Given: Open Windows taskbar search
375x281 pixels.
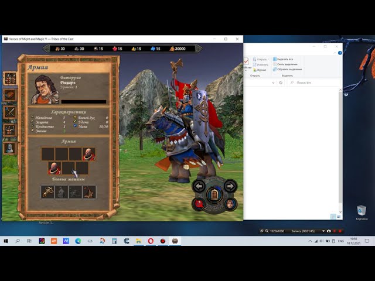Looking at the screenshot, I should click(18, 241).
